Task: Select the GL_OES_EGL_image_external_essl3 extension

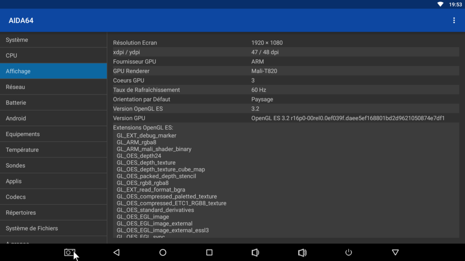Action: pos(163,231)
